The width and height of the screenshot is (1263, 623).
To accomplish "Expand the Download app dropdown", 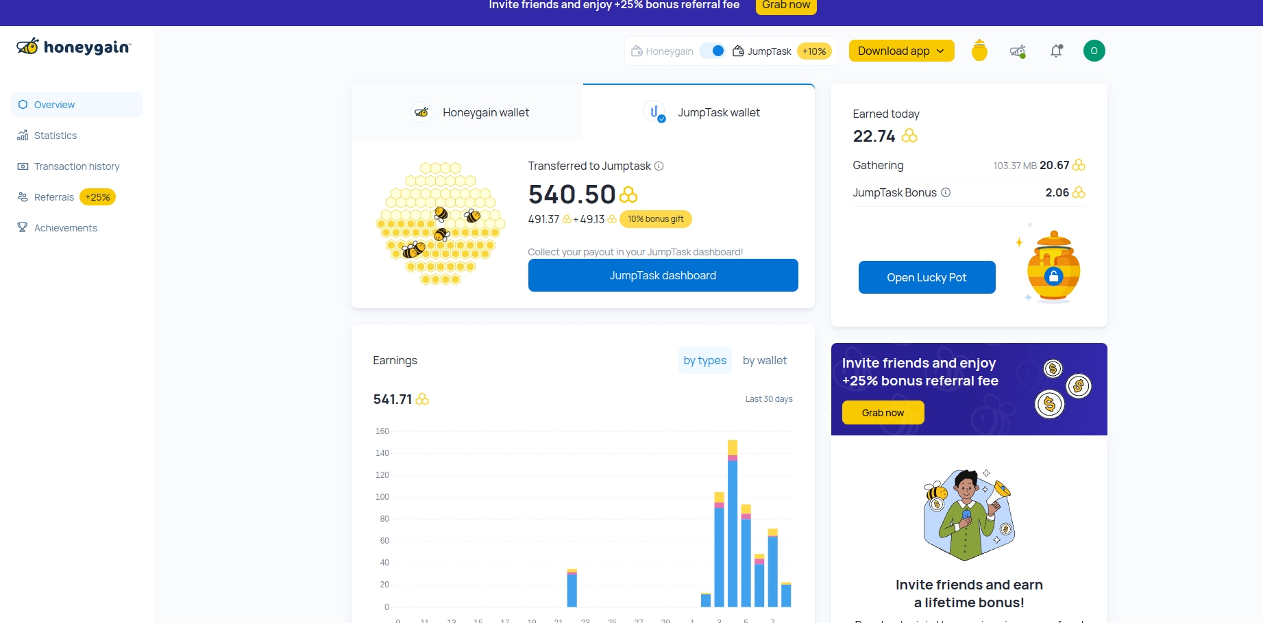I will coord(901,51).
